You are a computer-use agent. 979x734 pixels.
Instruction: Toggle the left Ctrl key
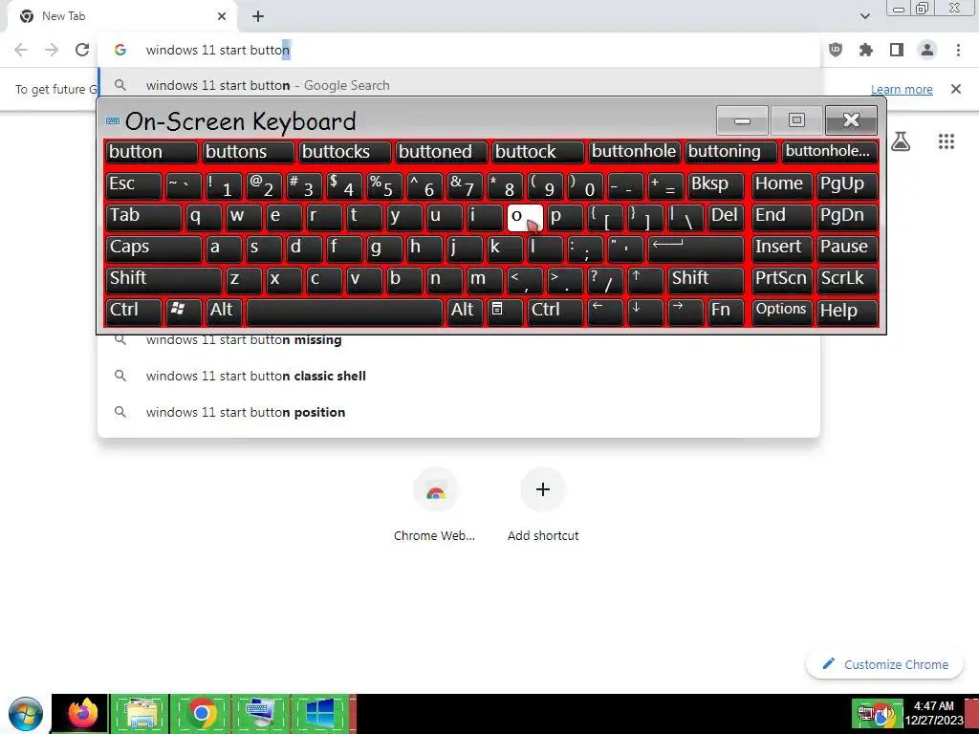tap(134, 312)
